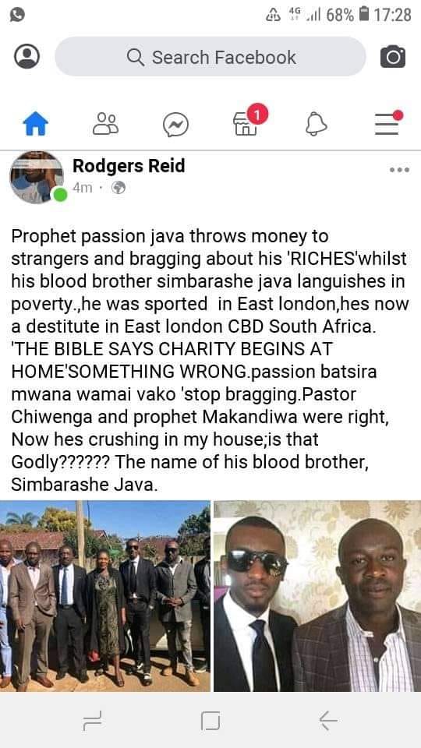Tap the post's 4m timestamp
This screenshot has height=748, width=421.
[82, 188]
